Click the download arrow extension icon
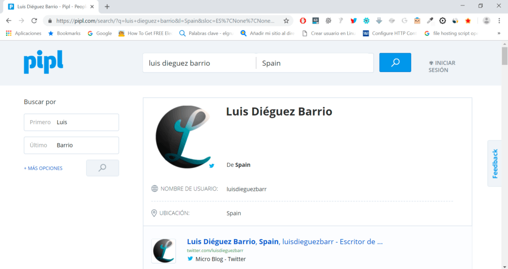Screen dimensions: 508x269 coord(379,21)
